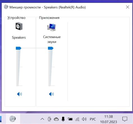Click the Speakers volume slider handle
133x124 pixels.
pyautogui.click(x=19, y=48)
